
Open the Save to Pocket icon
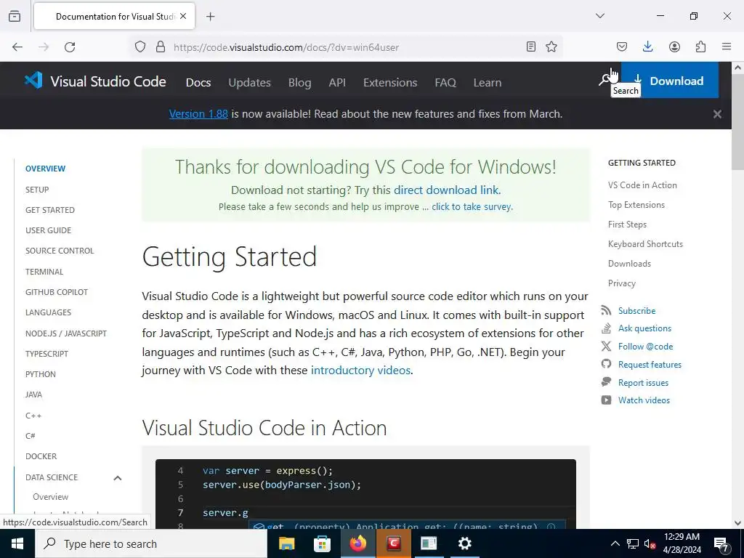pyautogui.click(x=622, y=46)
